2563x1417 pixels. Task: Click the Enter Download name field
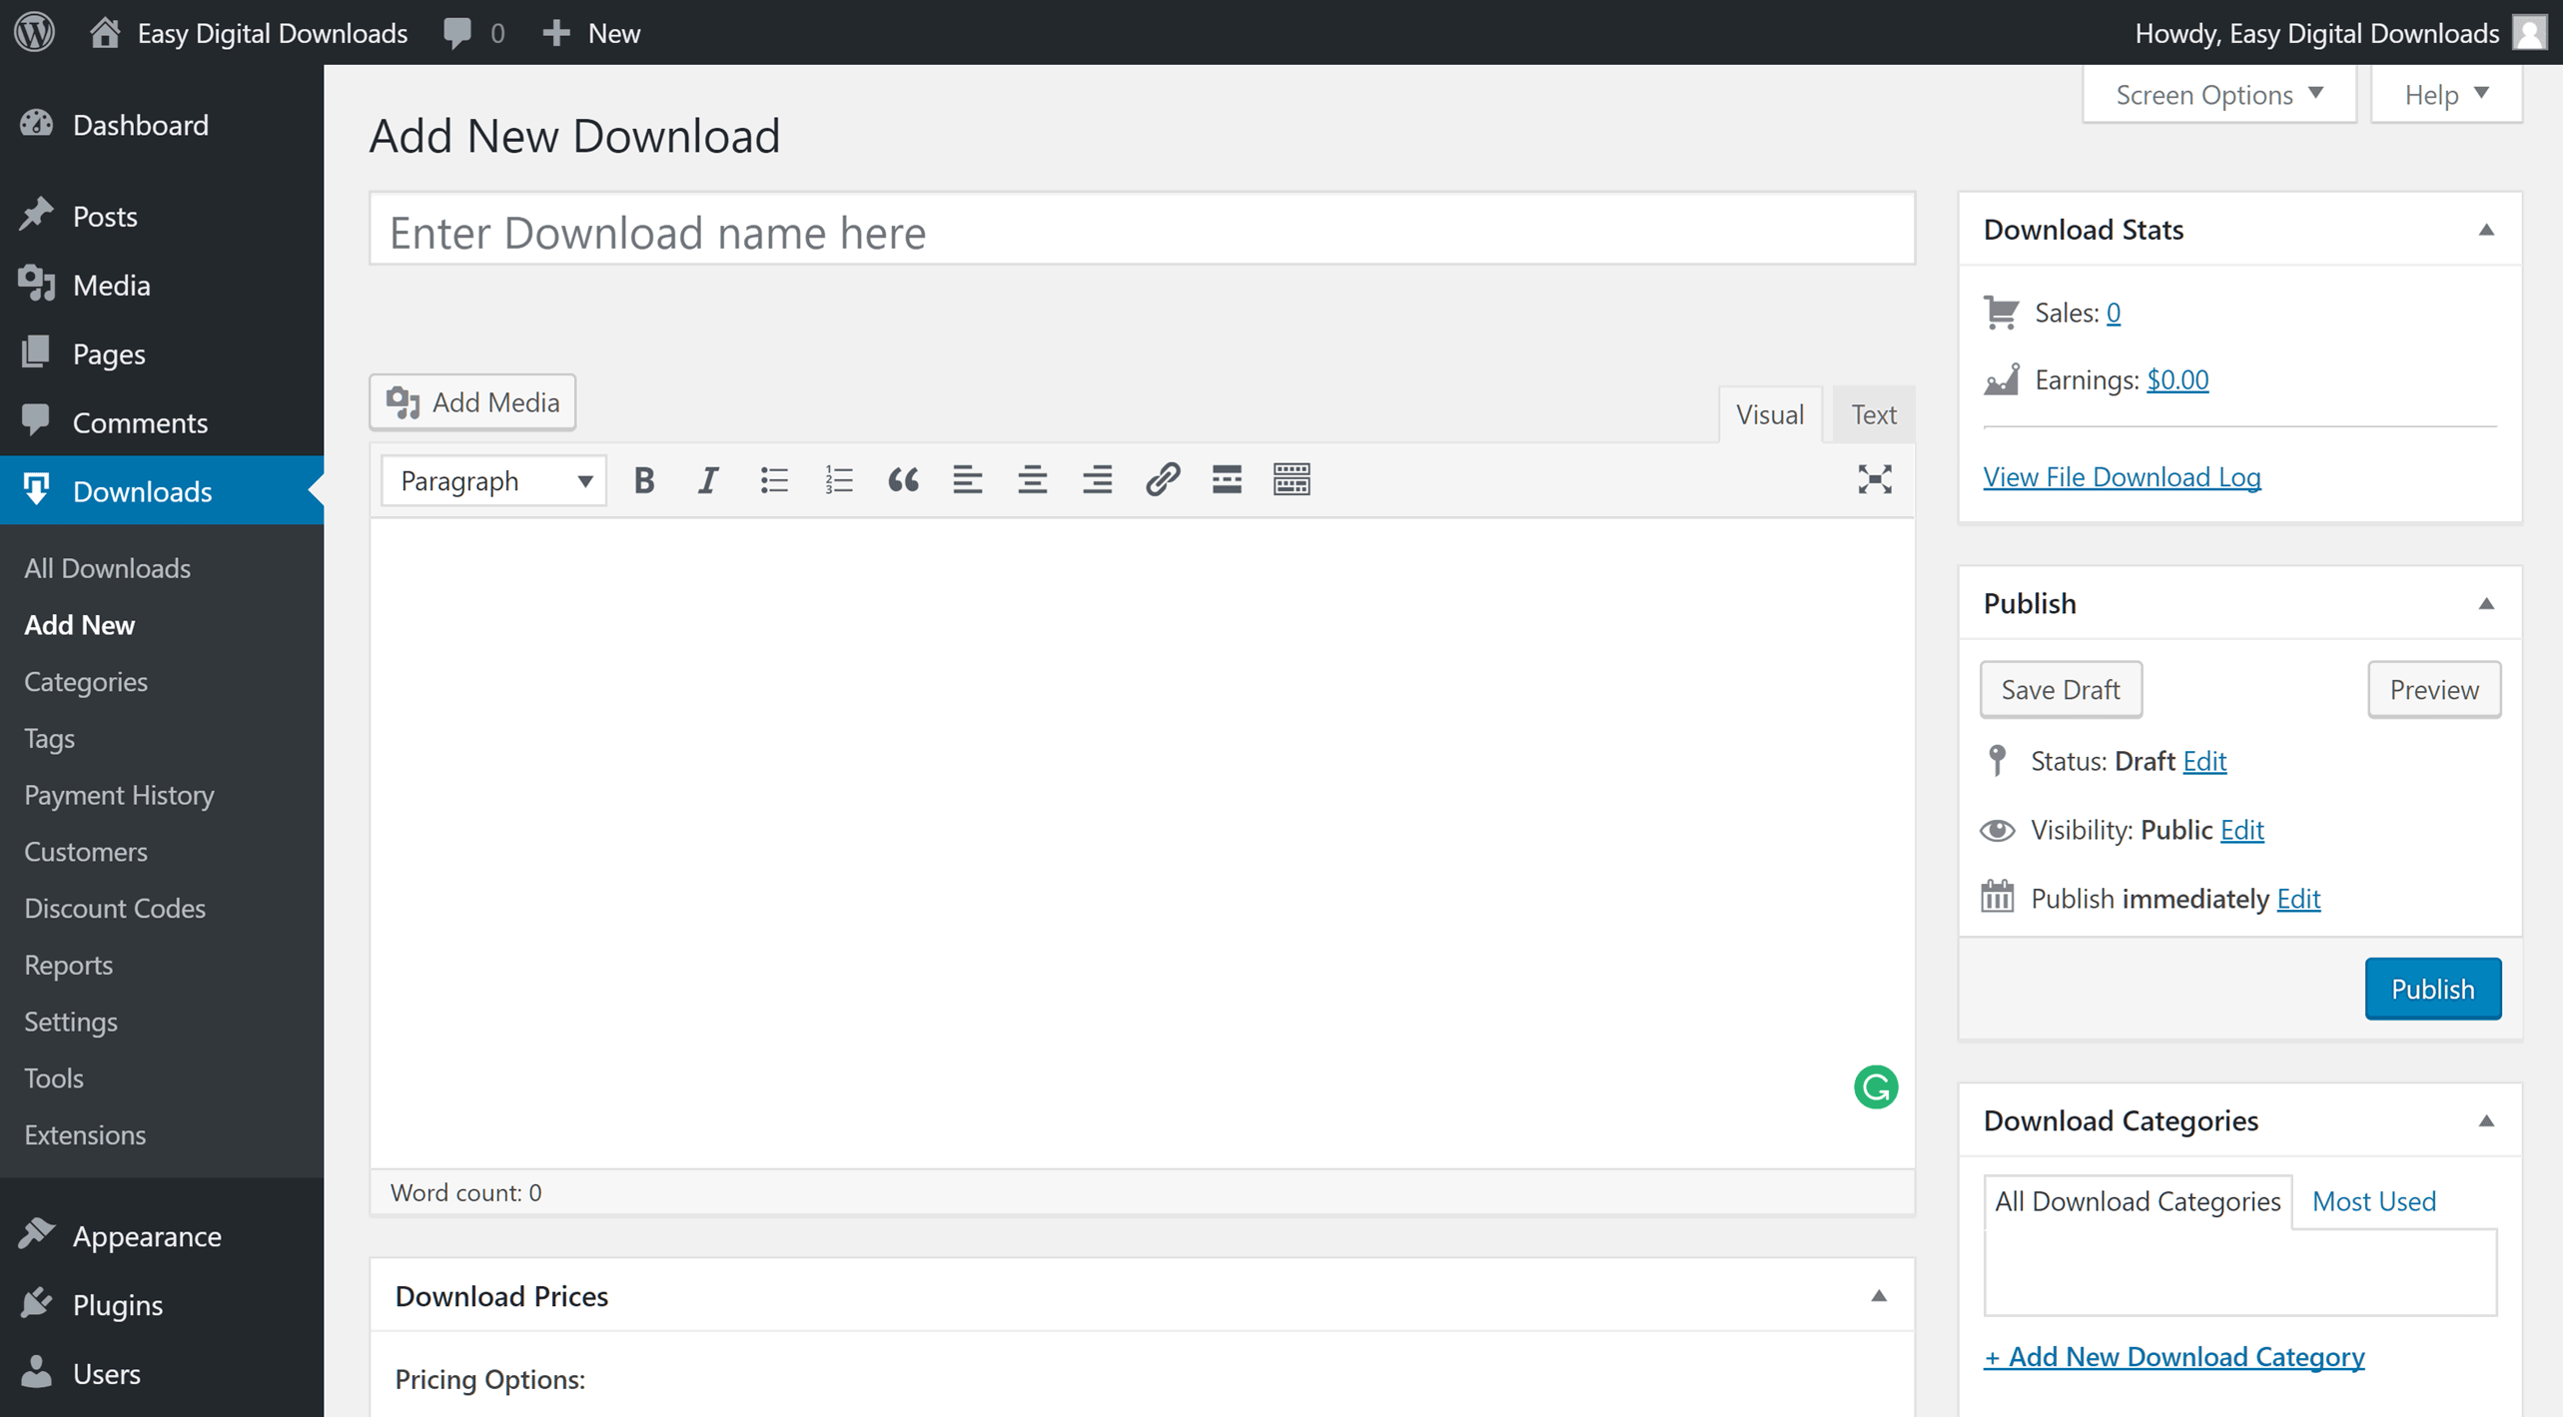(x=1140, y=232)
